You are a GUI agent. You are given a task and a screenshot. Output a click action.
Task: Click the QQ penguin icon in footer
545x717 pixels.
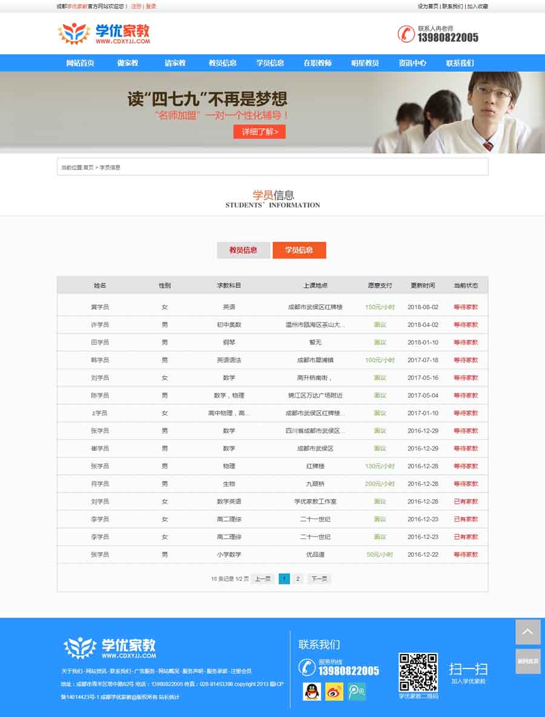pyautogui.click(x=312, y=691)
